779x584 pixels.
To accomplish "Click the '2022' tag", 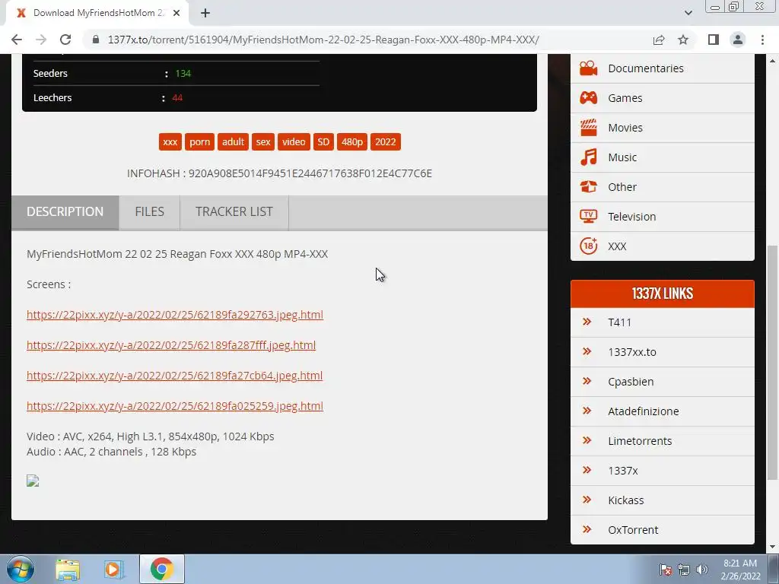I will pos(386,142).
